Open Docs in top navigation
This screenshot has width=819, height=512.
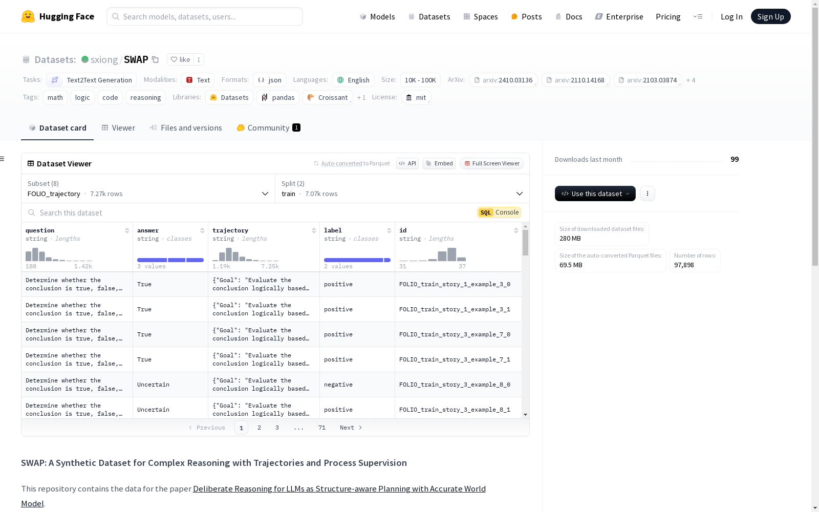tap(569, 16)
